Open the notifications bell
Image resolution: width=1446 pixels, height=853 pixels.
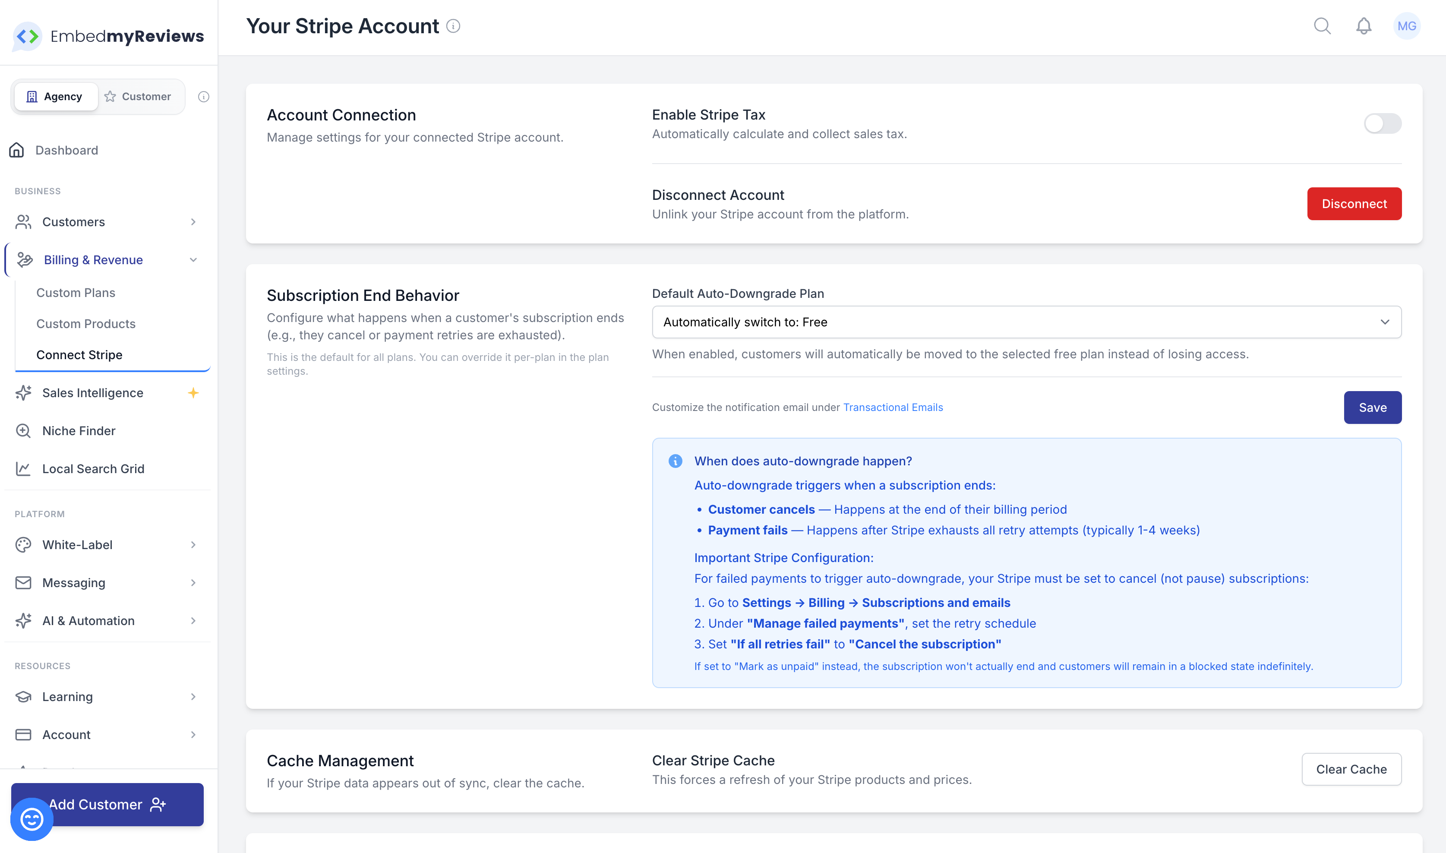coord(1364,26)
